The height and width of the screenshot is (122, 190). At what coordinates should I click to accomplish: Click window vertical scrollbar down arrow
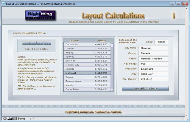tap(187, 115)
